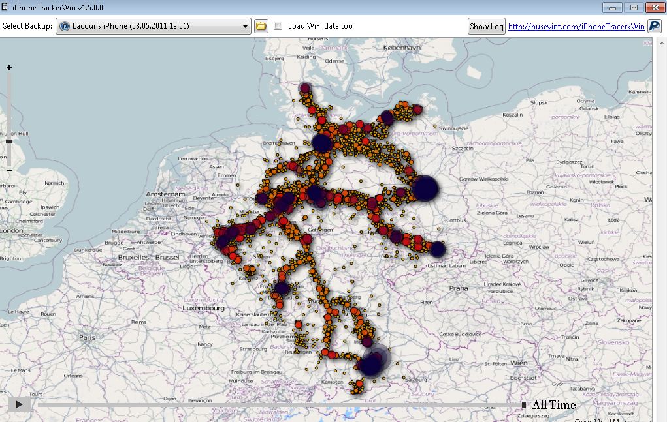Image resolution: width=667 pixels, height=422 pixels.
Task: Click the PayPal donate icon
Action: 654,26
